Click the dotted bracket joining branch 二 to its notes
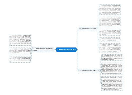Image resolution: width=132 pixels, height=95 pixels. [31, 50]
